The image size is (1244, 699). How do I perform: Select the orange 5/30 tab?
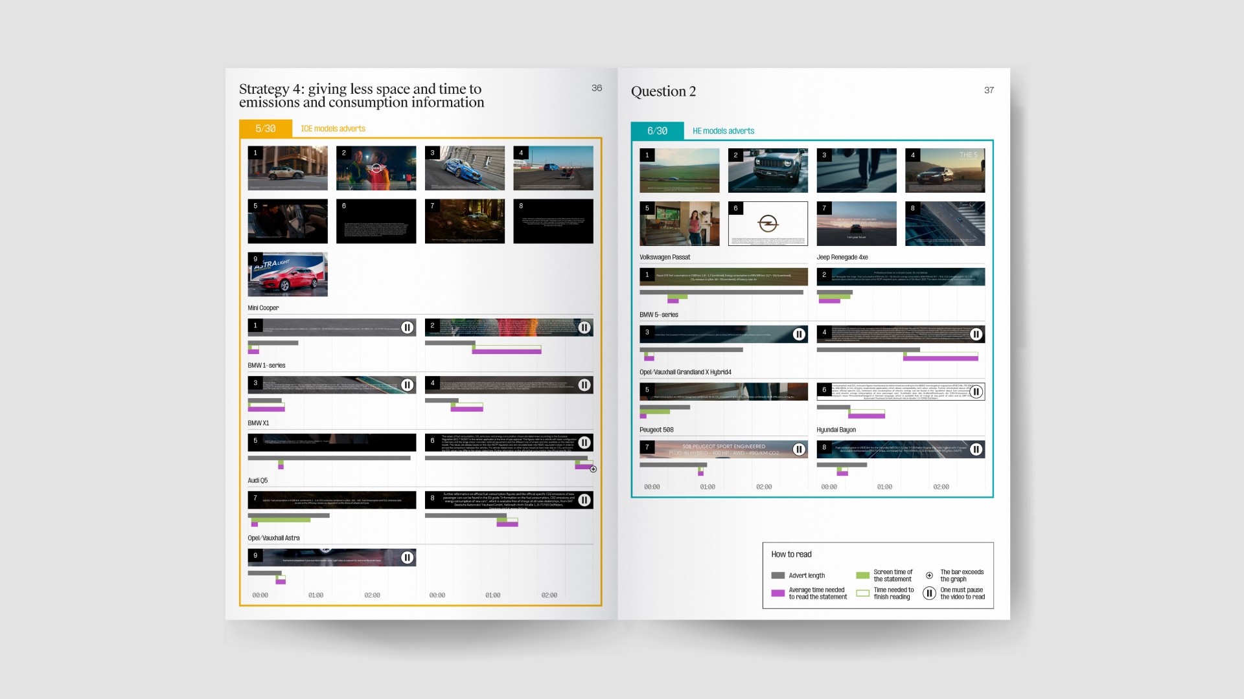266,129
